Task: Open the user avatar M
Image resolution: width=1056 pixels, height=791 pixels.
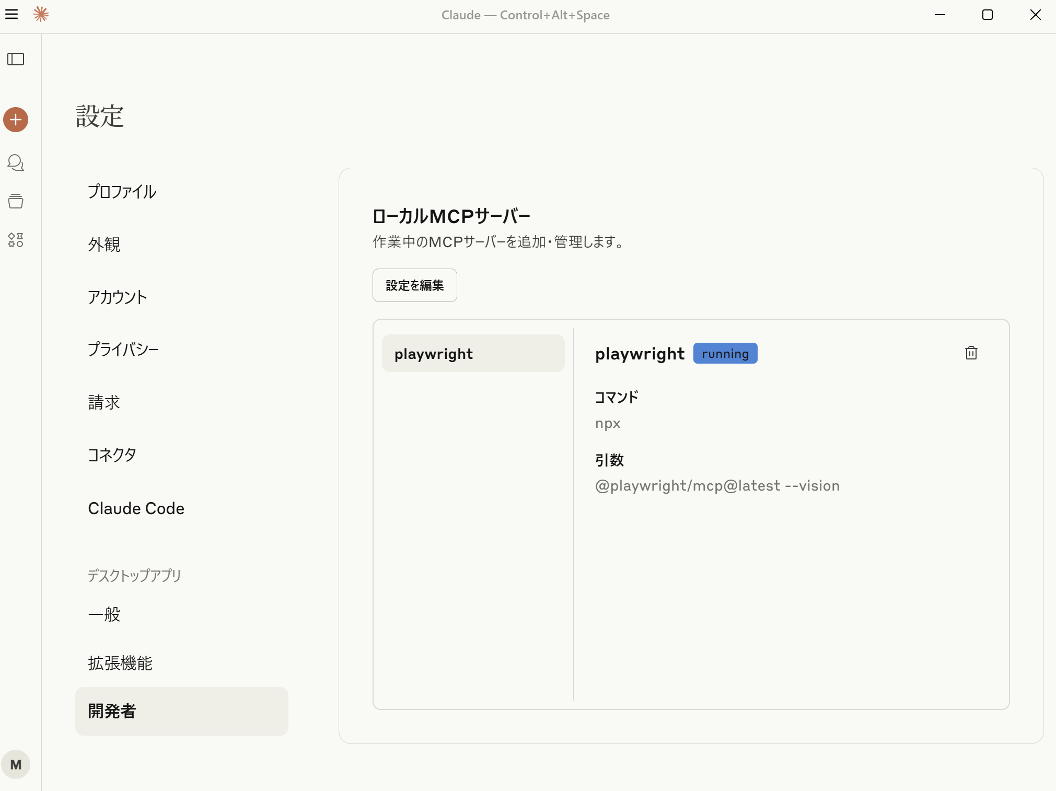Action: point(16,764)
